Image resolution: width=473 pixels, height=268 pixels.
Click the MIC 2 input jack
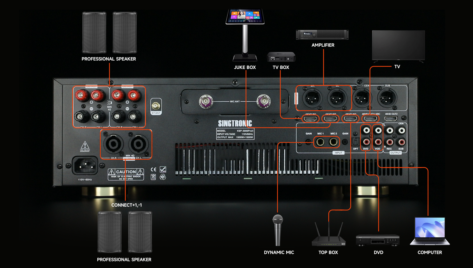(333, 142)
